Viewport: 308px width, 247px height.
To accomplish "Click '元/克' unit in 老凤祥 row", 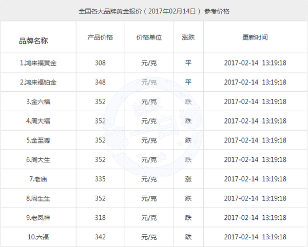I will click(x=149, y=218).
